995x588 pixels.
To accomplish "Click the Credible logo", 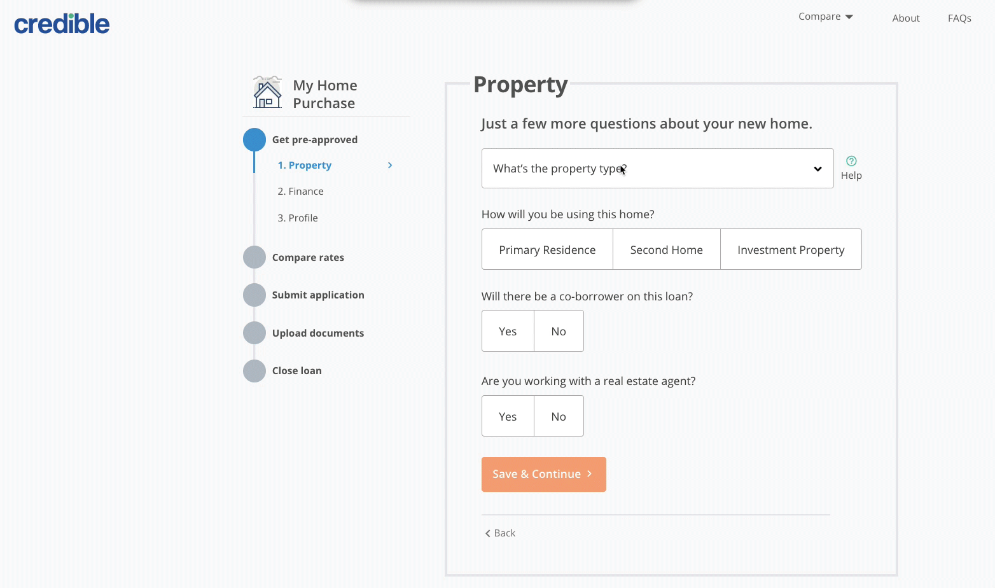I will (x=62, y=24).
